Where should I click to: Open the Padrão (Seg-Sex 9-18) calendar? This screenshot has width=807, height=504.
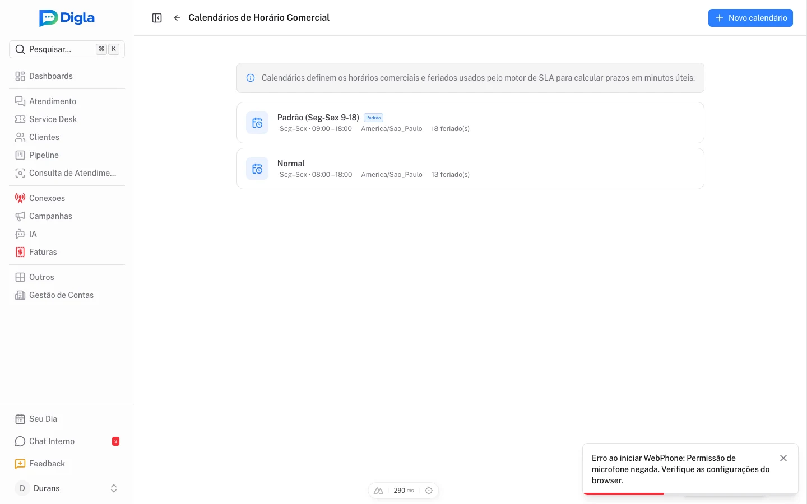coord(470,123)
